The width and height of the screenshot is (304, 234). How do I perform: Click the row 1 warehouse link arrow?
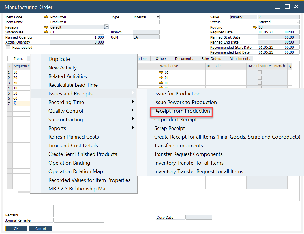pyautogui.click(x=162, y=72)
